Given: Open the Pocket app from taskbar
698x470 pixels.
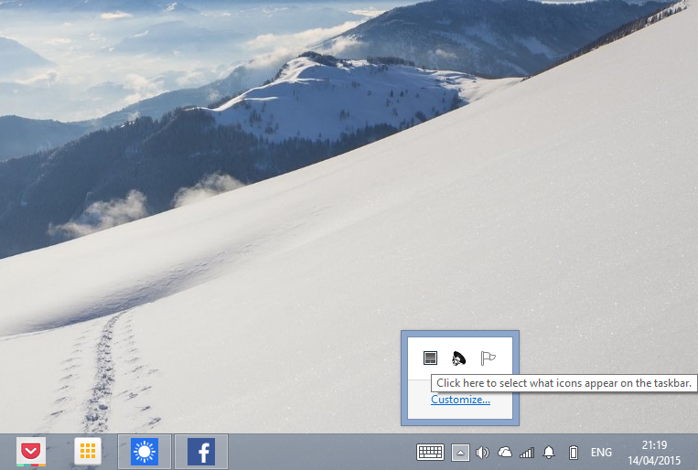Looking at the screenshot, I should tap(31, 452).
